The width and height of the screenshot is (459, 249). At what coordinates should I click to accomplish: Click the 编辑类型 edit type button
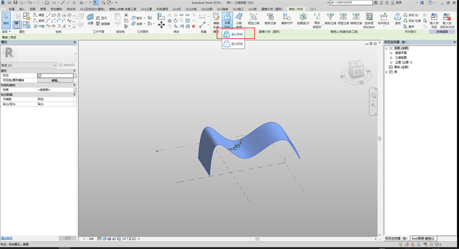point(66,65)
